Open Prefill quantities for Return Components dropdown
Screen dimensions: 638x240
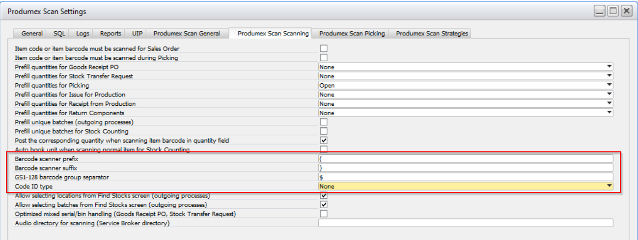pos(609,113)
